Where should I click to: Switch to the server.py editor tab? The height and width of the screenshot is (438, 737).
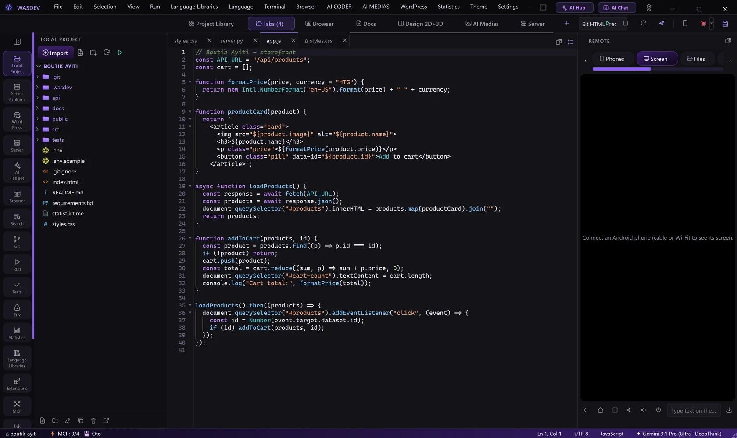tap(232, 41)
